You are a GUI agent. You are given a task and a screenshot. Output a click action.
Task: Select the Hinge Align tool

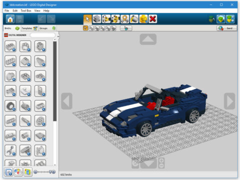(115, 19)
